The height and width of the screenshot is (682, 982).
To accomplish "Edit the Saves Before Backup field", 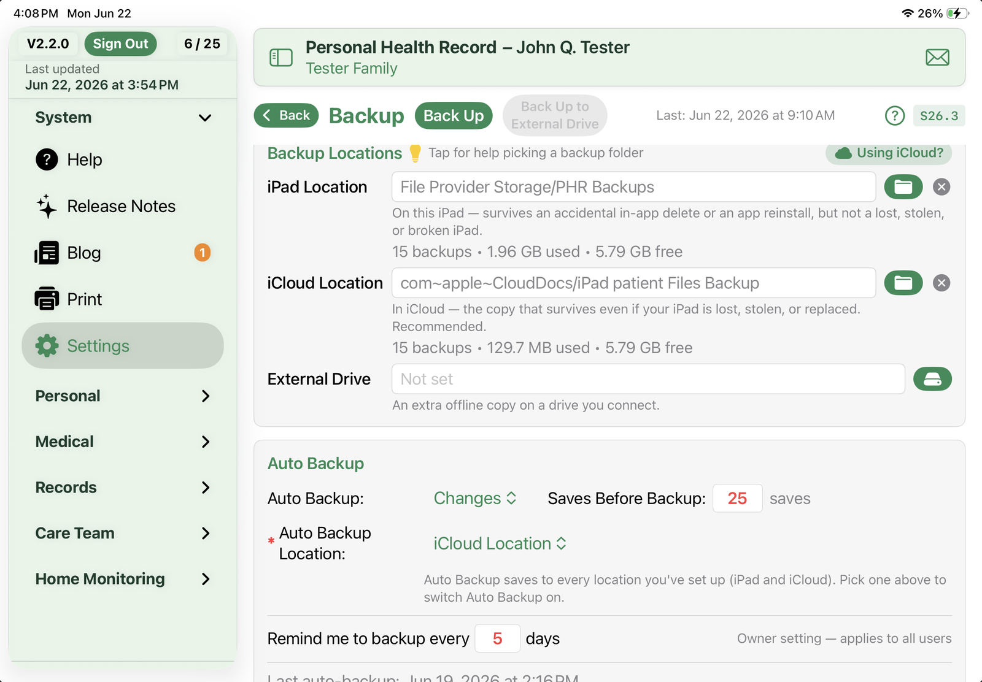I will tap(737, 499).
